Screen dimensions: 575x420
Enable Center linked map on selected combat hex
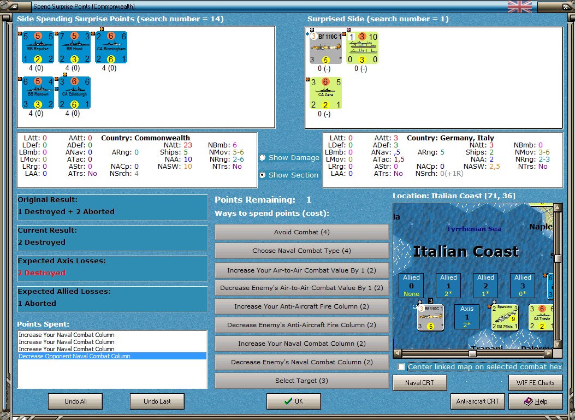[401, 367]
